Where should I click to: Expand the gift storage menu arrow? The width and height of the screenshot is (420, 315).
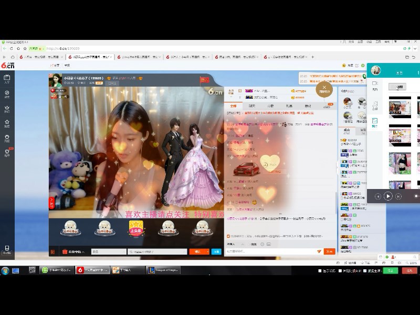[x=83, y=252]
